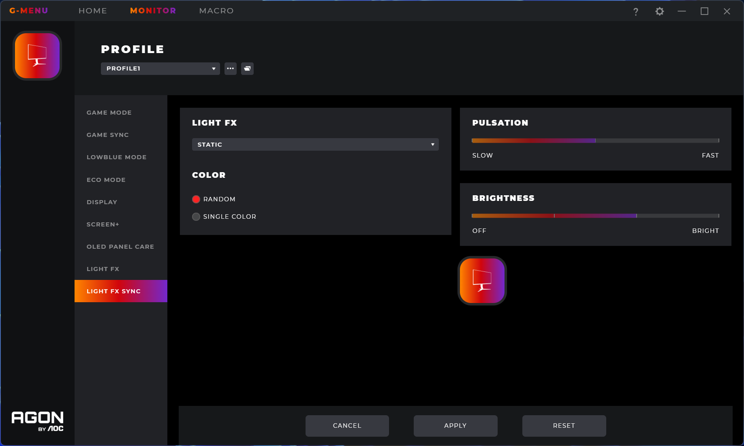Viewport: 744px width, 446px height.
Task: Adjust the Brightness slider
Action: click(596, 216)
